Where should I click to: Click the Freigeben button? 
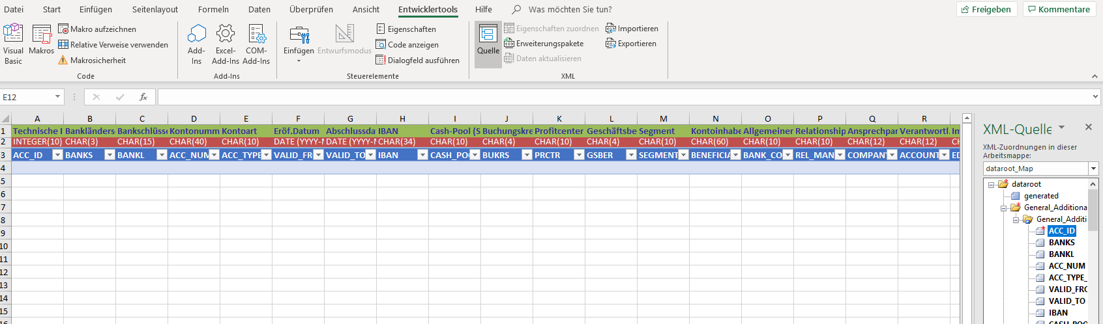(x=985, y=9)
